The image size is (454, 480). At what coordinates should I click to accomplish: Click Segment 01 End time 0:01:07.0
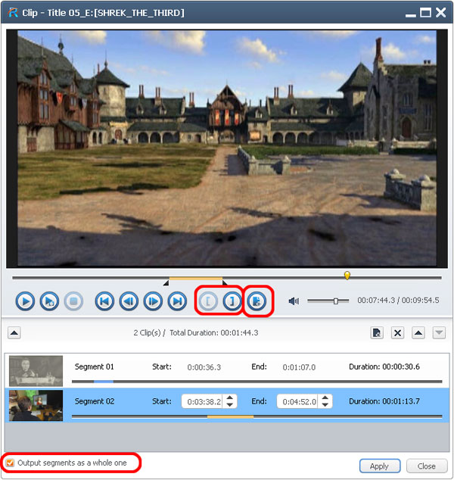coord(299,367)
